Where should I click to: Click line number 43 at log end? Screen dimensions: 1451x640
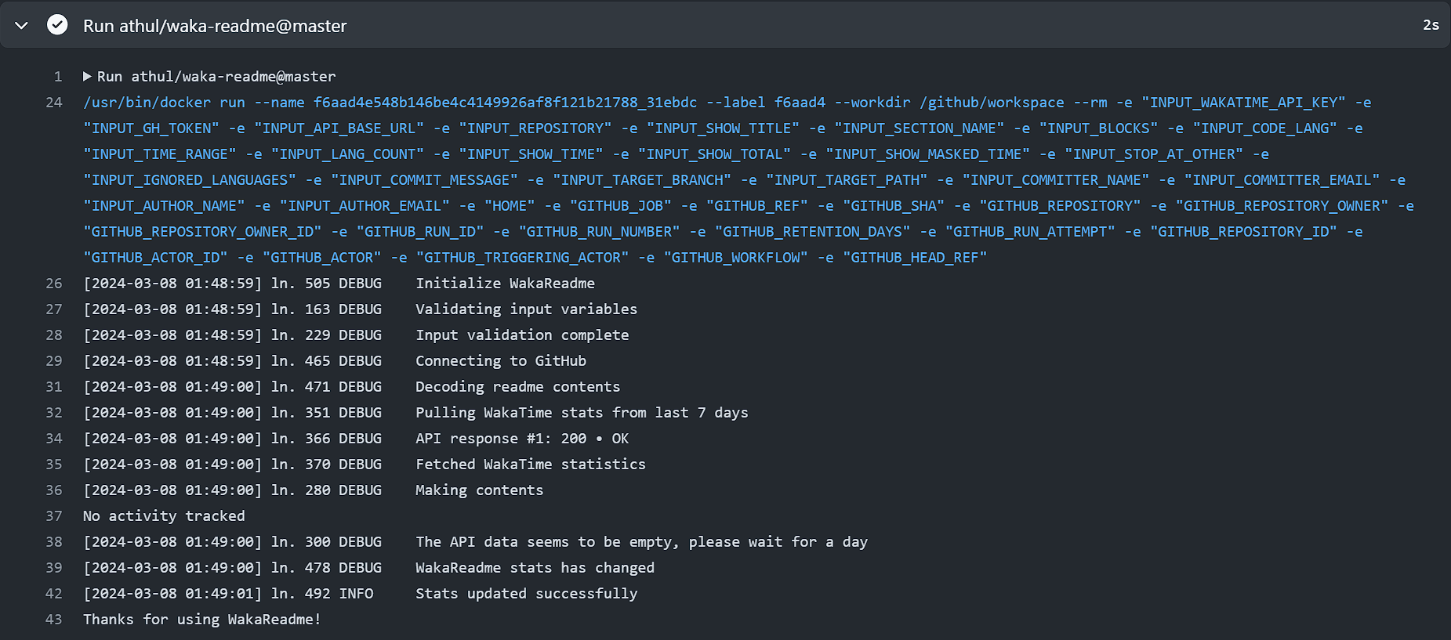coord(54,620)
